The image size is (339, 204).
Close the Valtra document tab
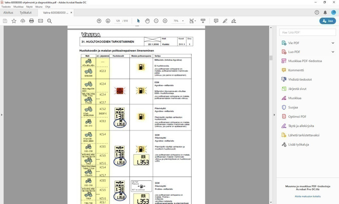(x=71, y=13)
